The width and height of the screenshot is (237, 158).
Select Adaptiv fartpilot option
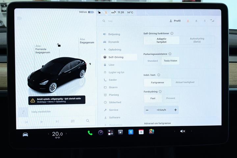[x=161, y=40]
